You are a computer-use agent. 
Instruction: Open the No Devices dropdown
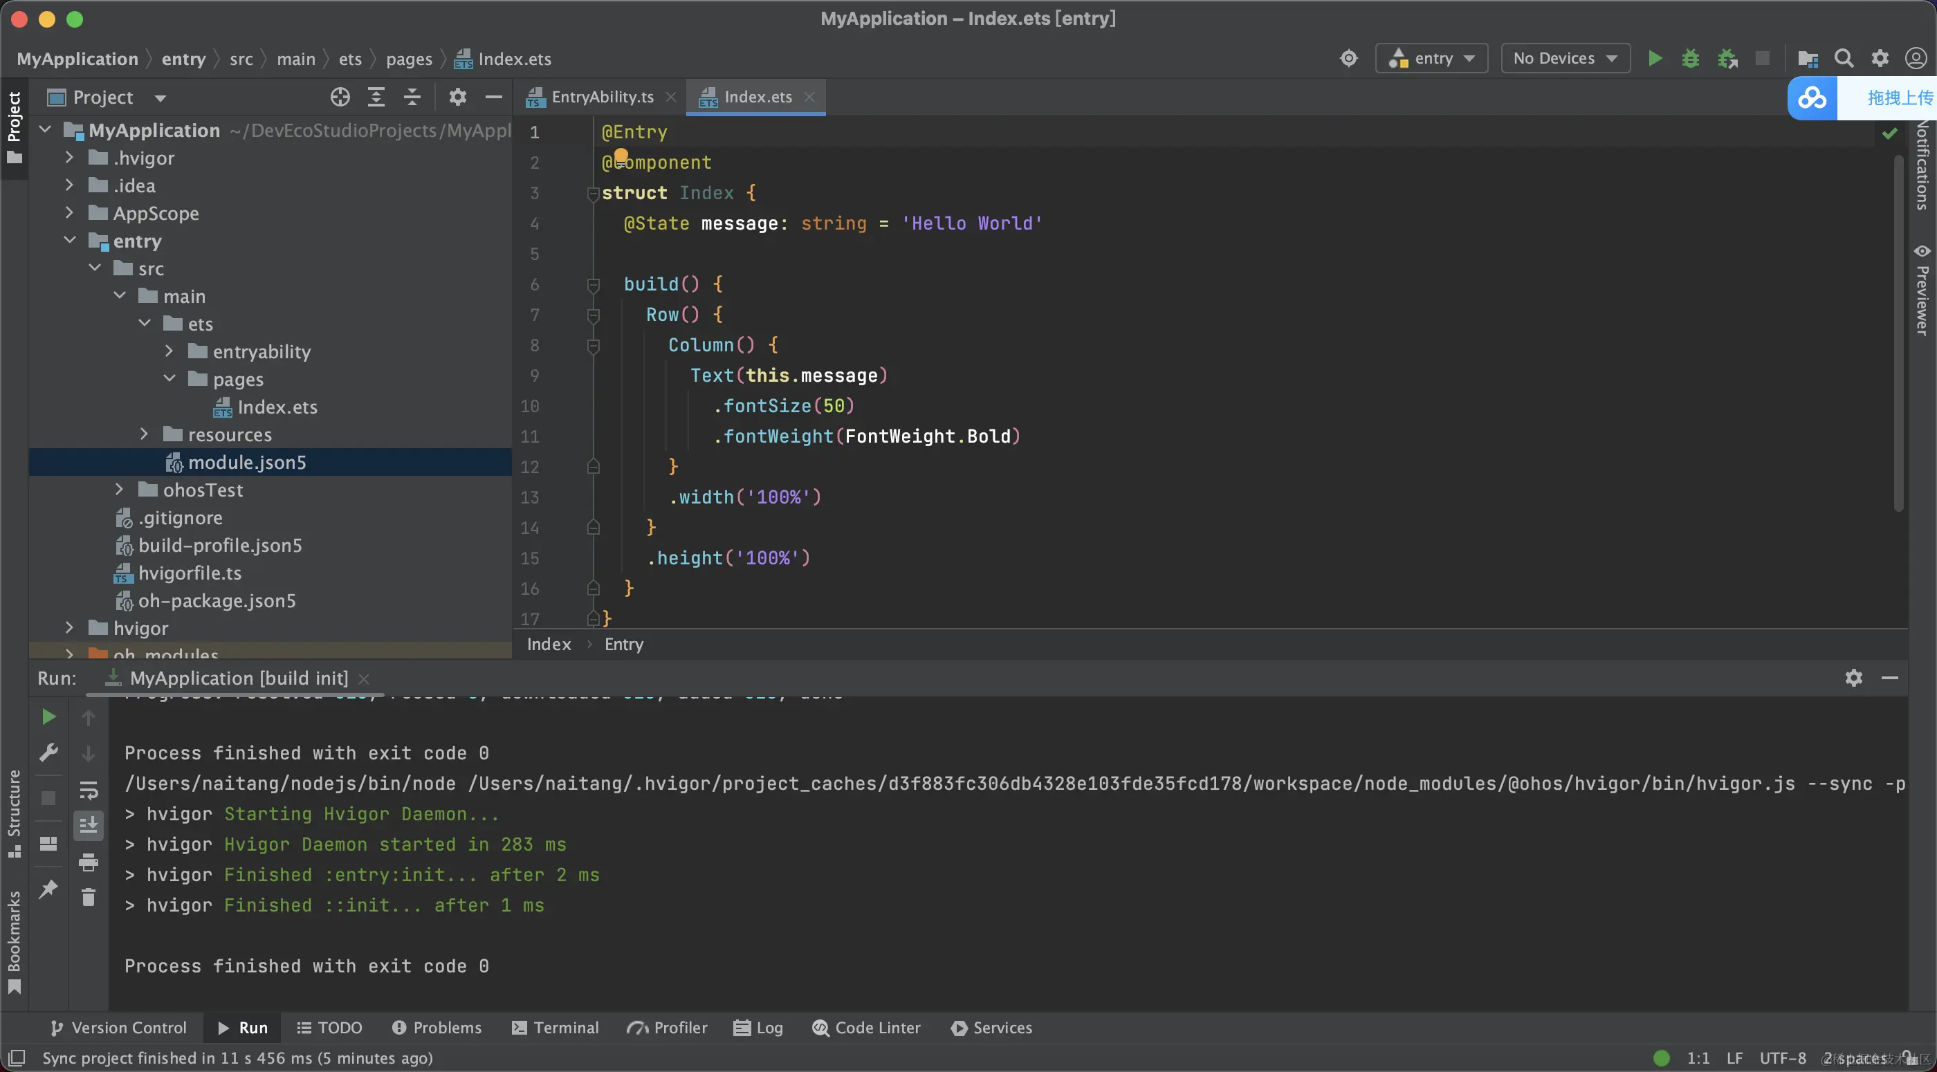coord(1565,59)
